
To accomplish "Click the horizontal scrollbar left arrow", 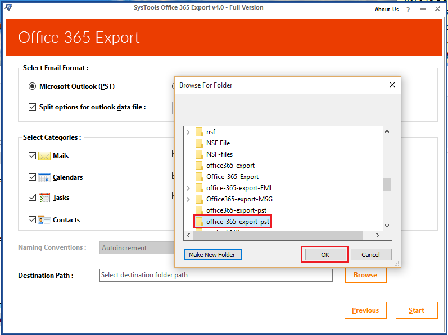I will click(x=188, y=236).
